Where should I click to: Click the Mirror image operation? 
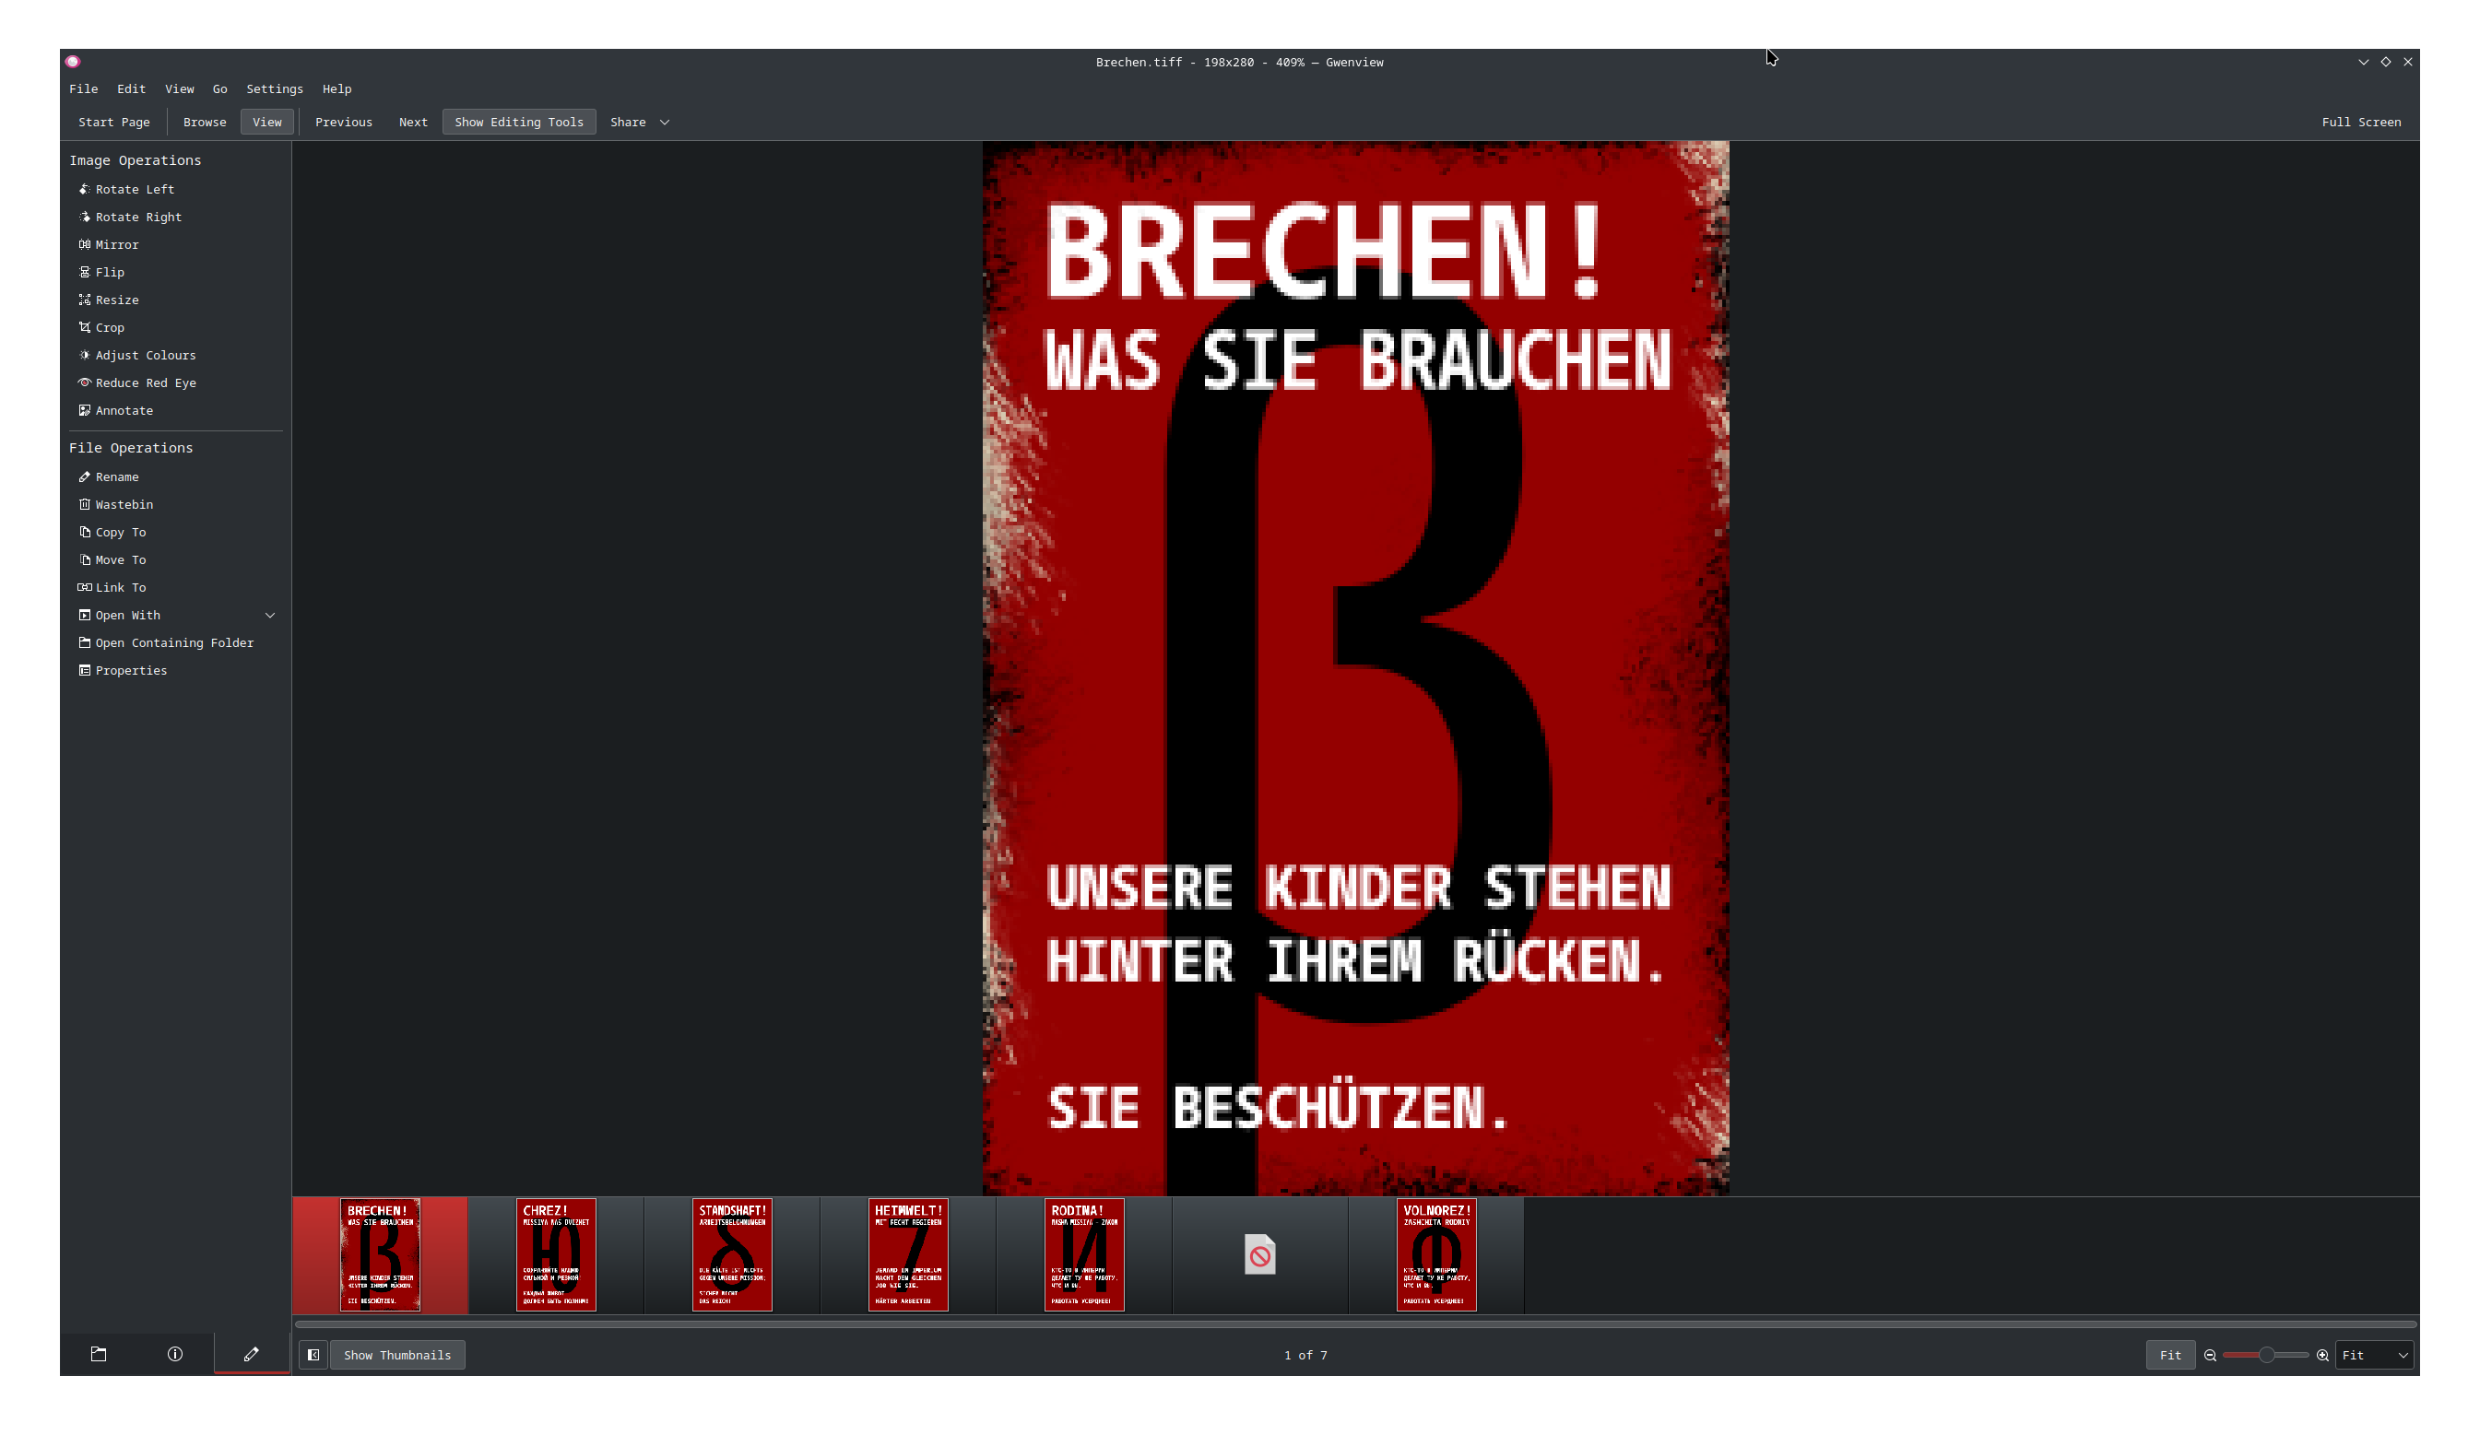[x=116, y=244]
